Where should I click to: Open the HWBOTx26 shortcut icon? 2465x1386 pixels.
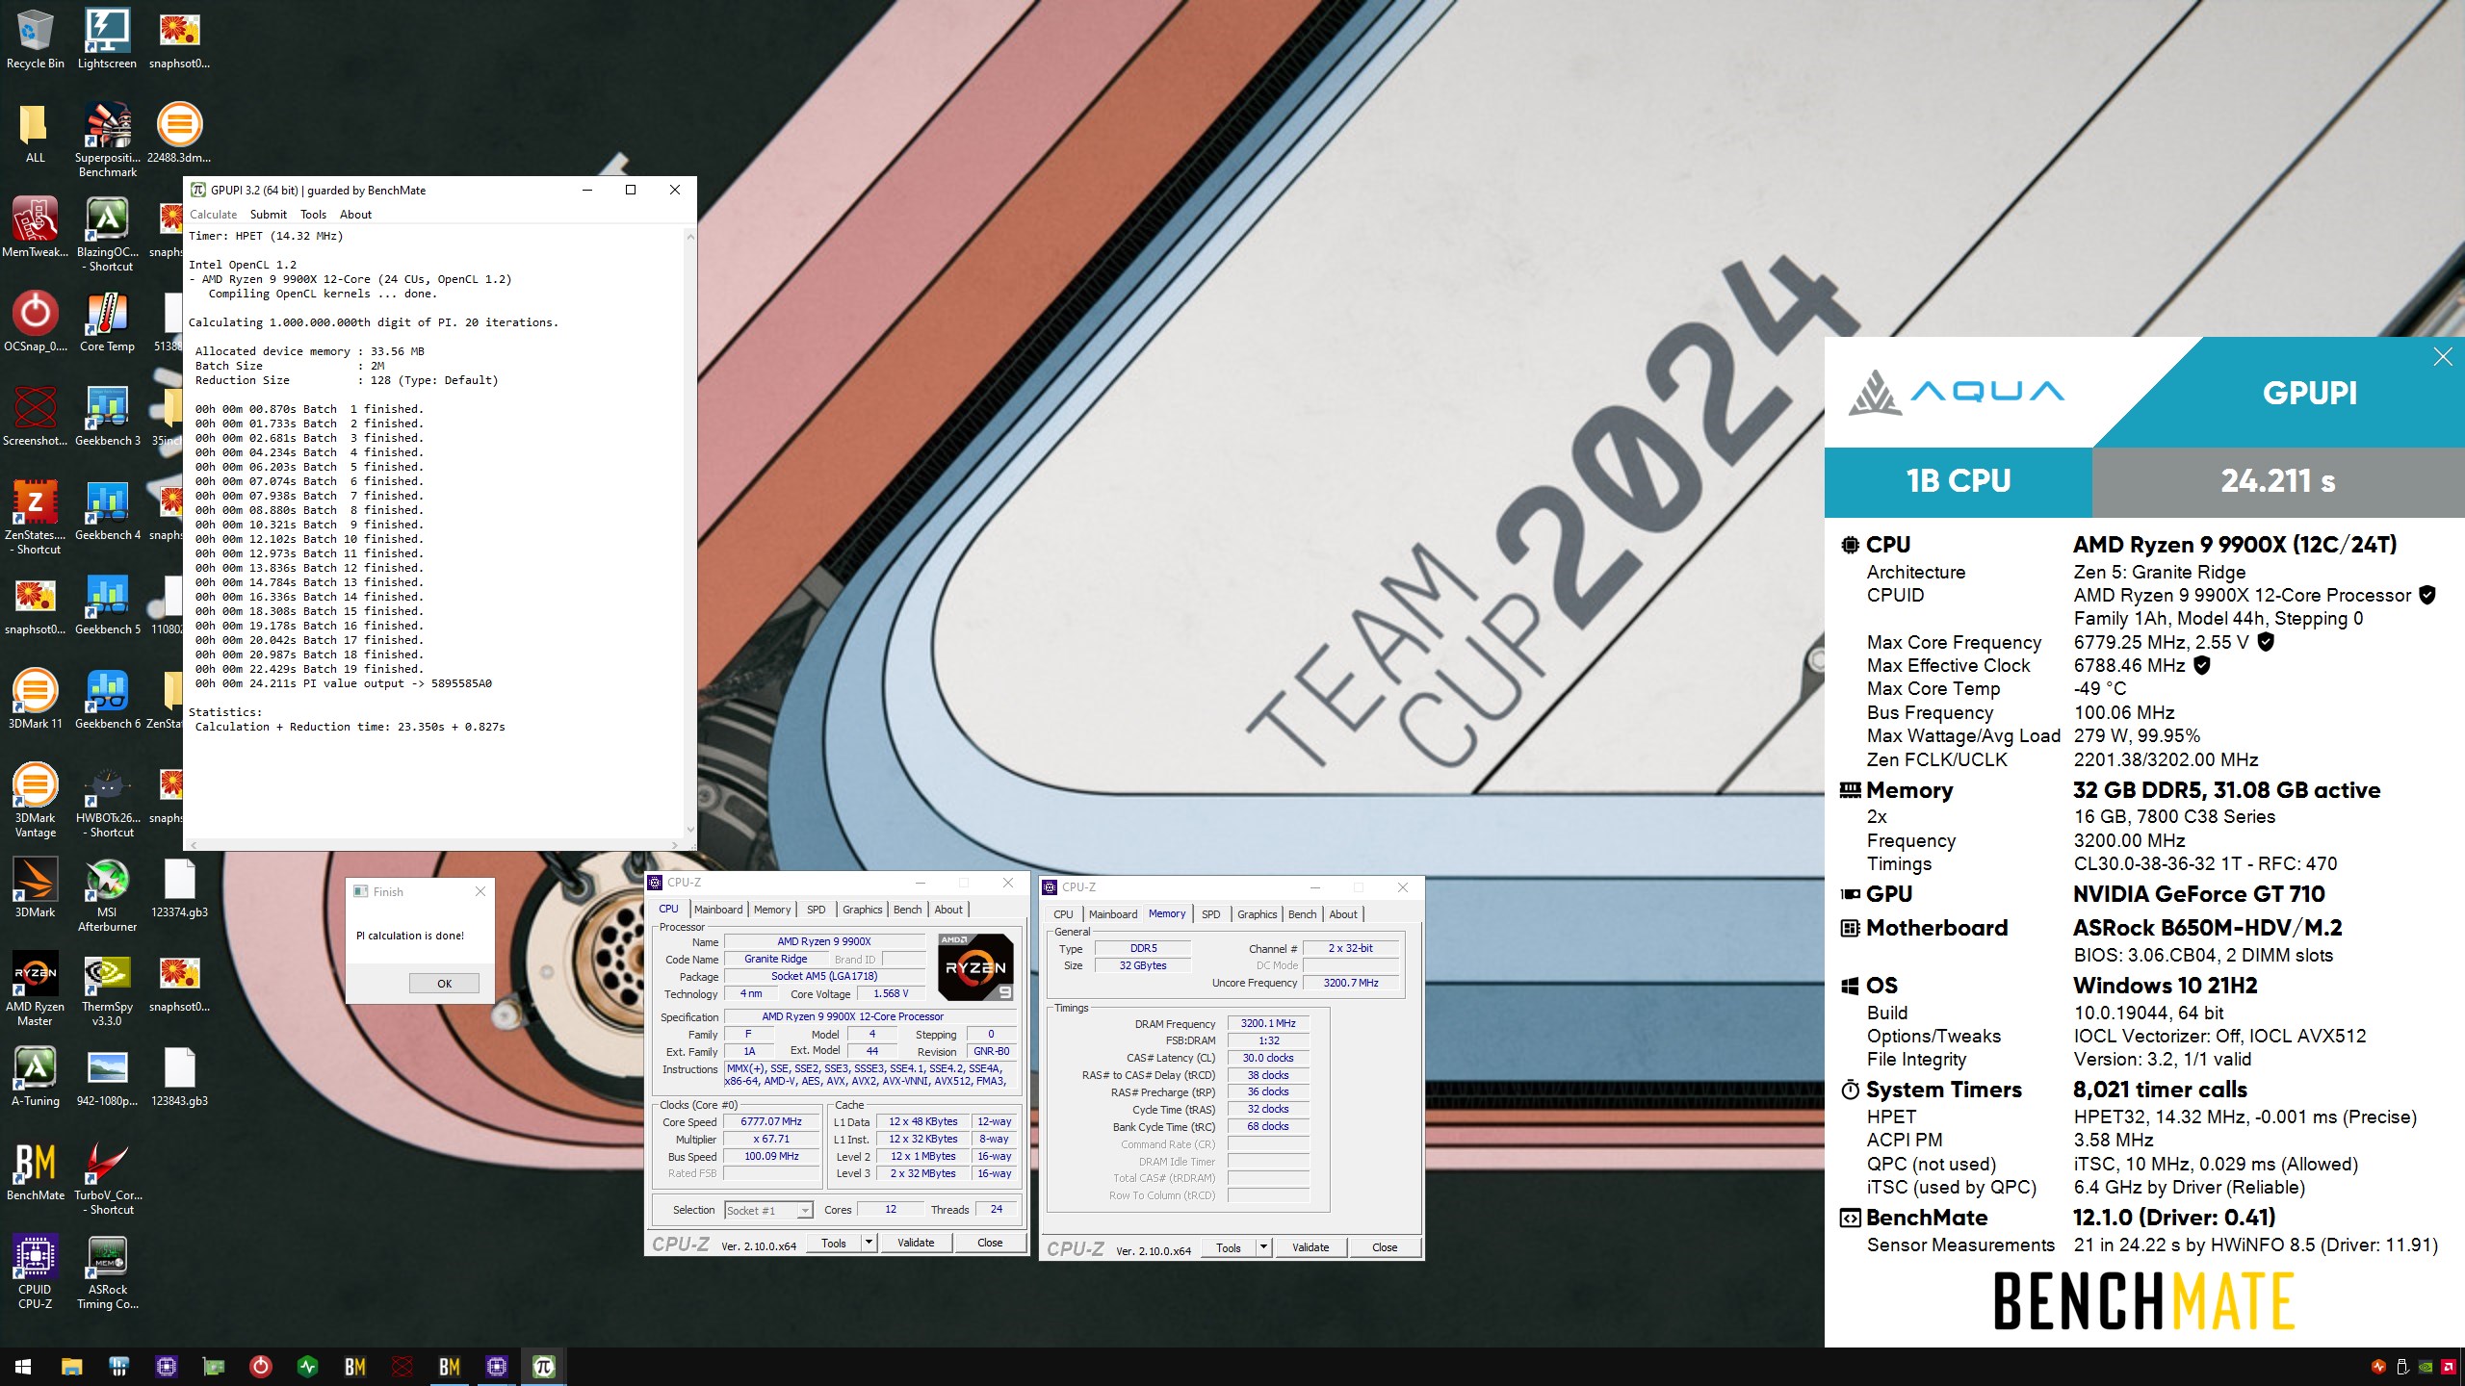click(x=107, y=800)
